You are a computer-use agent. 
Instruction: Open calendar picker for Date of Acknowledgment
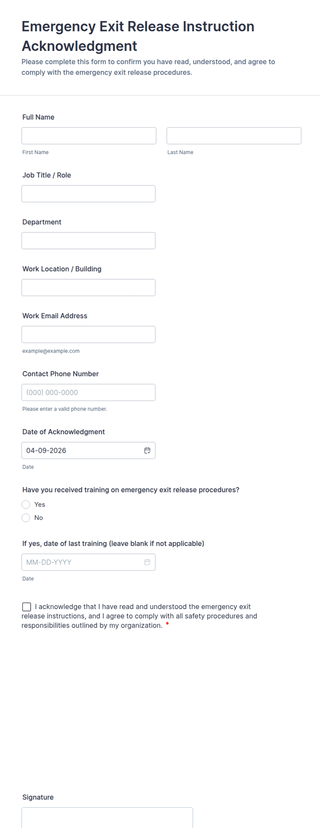[147, 450]
